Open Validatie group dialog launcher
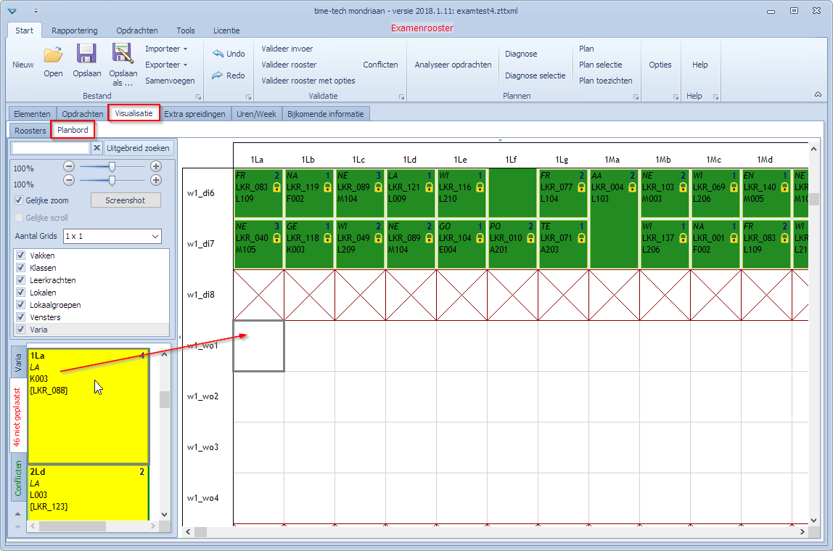The width and height of the screenshot is (833, 551). coord(402,97)
